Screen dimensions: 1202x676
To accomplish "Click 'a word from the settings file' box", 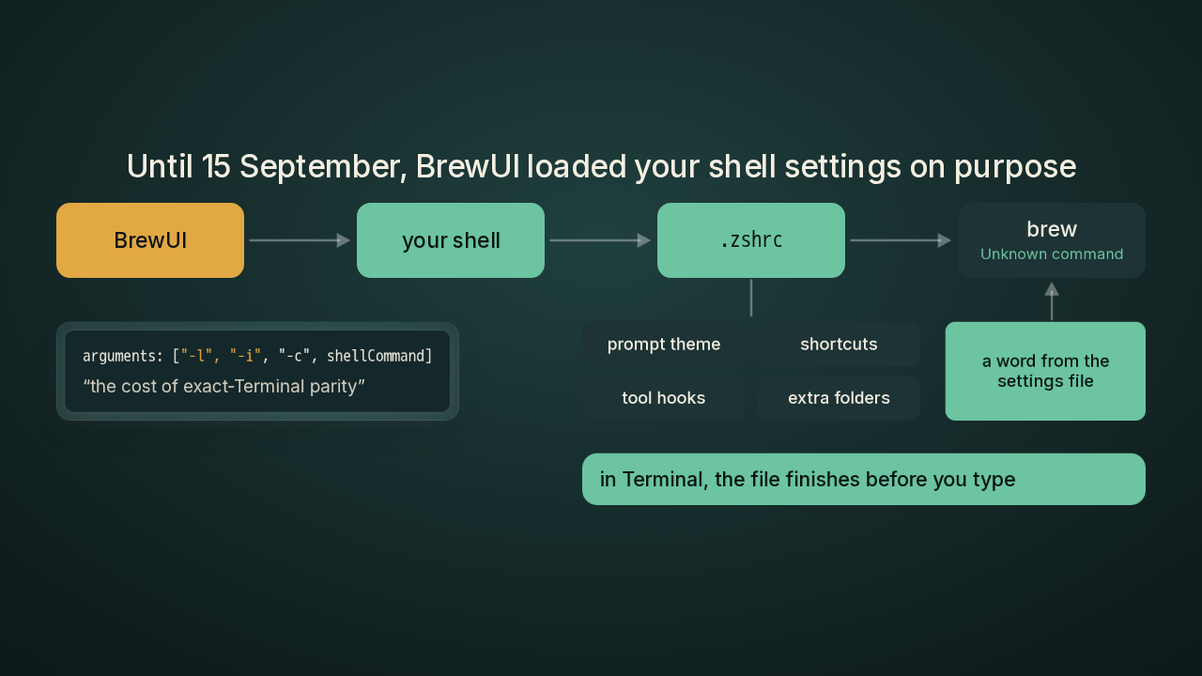I will [x=1045, y=371].
